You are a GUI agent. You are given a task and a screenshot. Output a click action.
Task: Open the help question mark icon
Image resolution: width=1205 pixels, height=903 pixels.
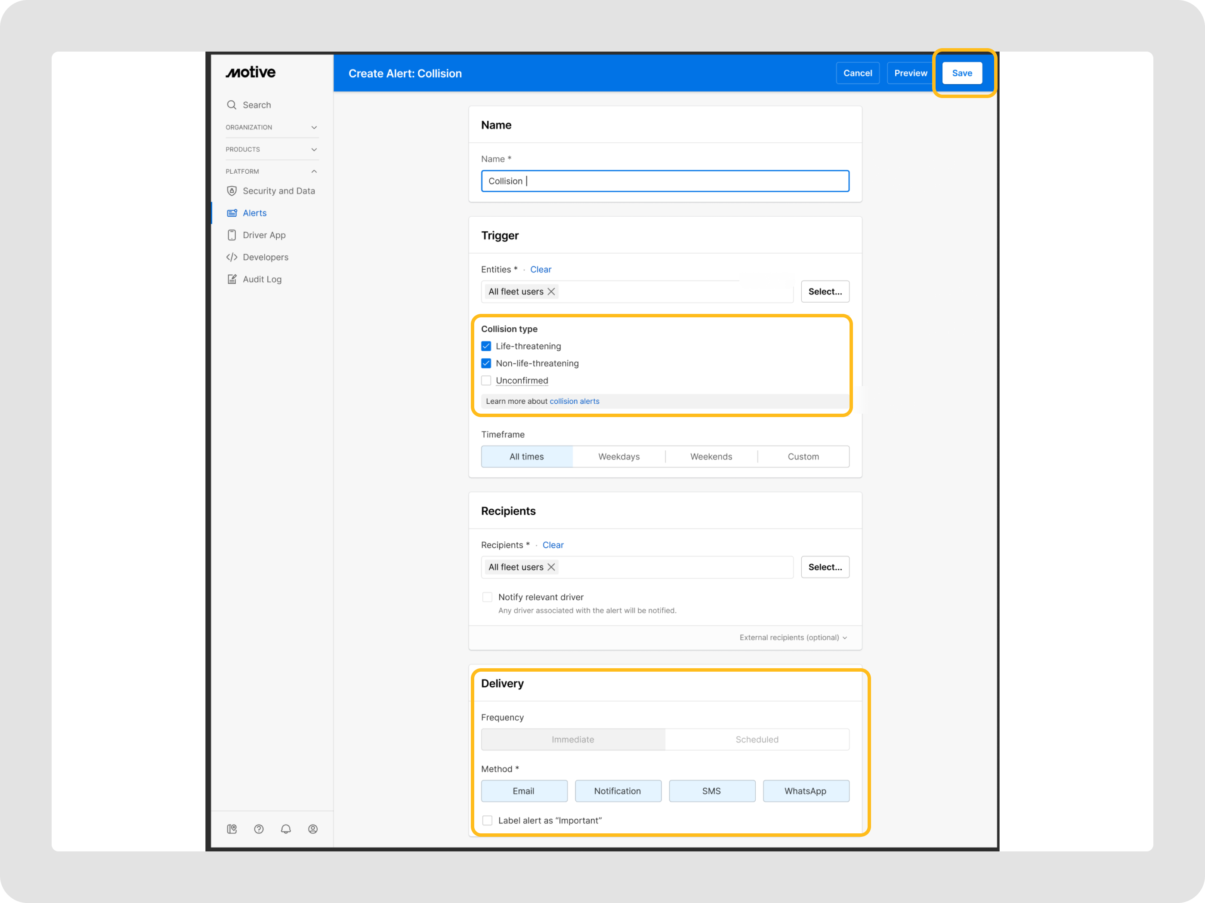[259, 829]
